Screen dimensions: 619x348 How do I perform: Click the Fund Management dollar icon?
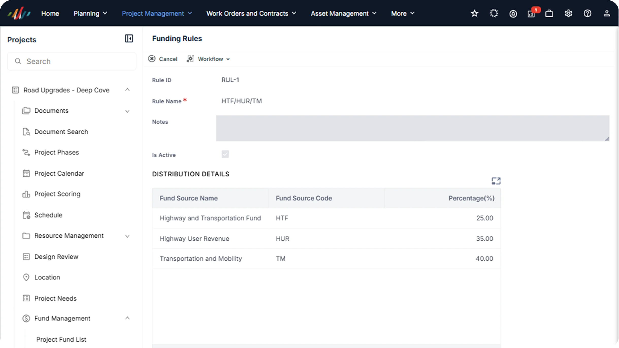pyautogui.click(x=26, y=318)
